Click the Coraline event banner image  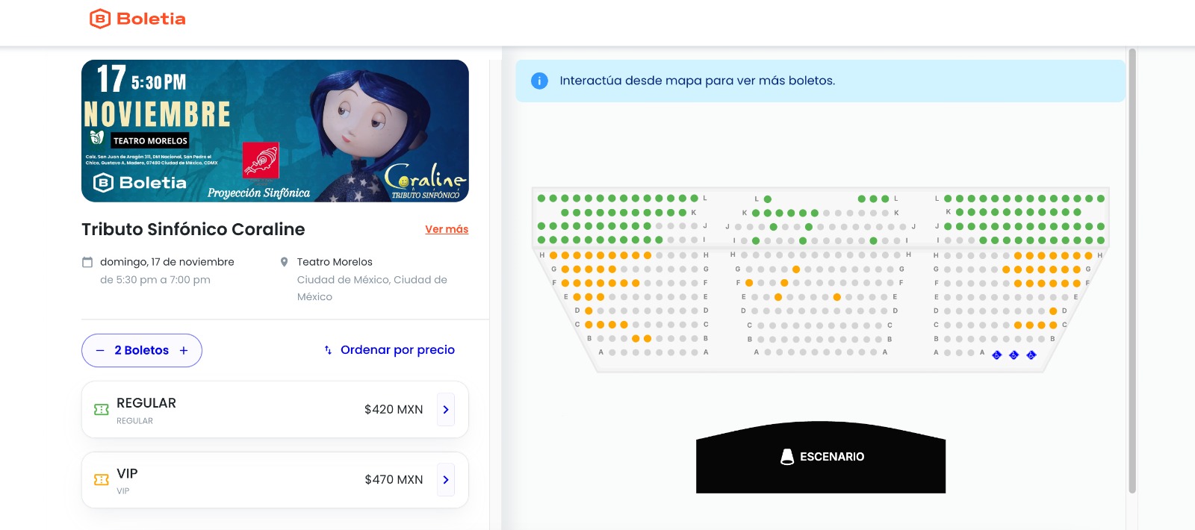click(275, 131)
